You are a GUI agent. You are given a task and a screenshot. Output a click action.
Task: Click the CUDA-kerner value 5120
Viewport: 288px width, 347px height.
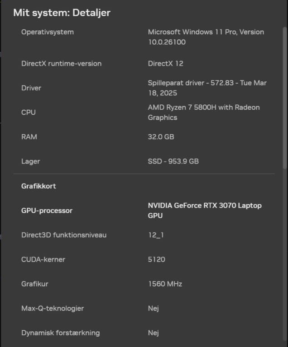coord(156,259)
